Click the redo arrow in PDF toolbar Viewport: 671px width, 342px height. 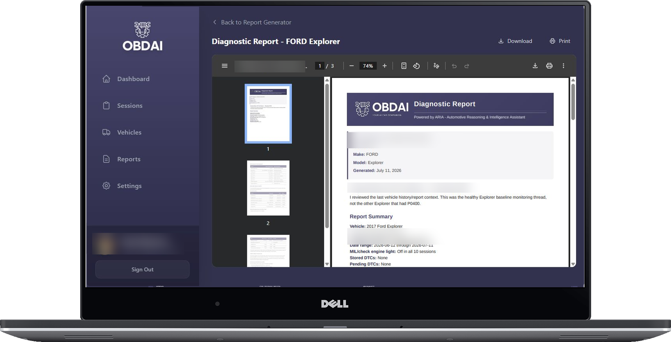tap(467, 66)
